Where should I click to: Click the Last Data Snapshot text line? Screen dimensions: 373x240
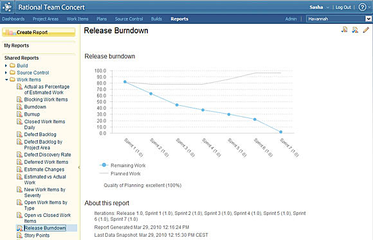click(x=151, y=235)
